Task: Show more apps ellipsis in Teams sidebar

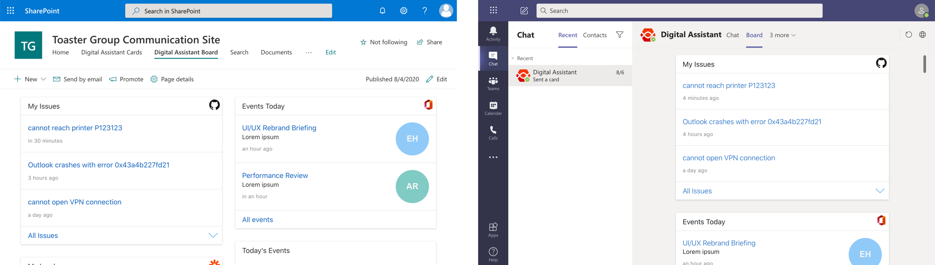Action: [493, 157]
